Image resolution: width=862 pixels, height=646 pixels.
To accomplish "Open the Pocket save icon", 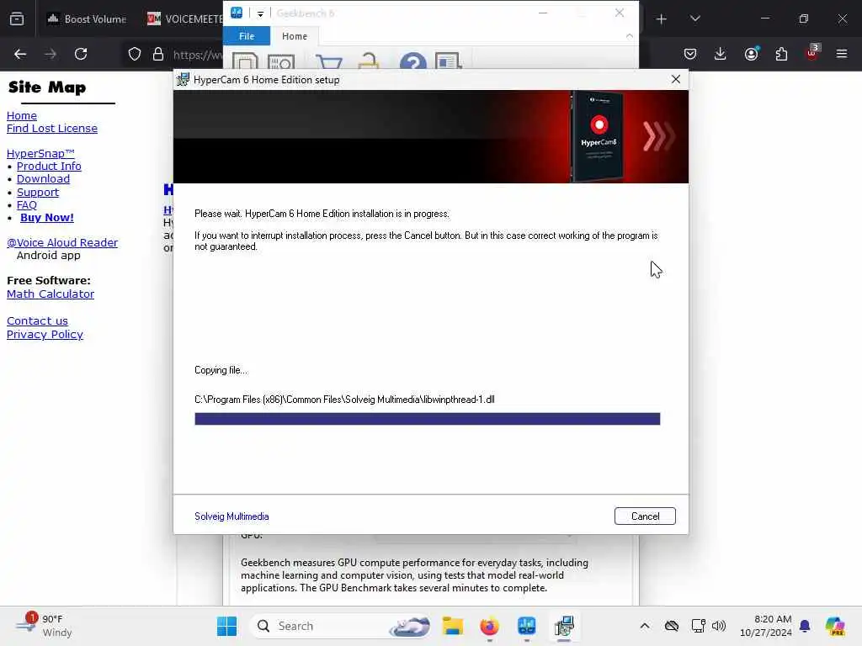I will pos(690,54).
